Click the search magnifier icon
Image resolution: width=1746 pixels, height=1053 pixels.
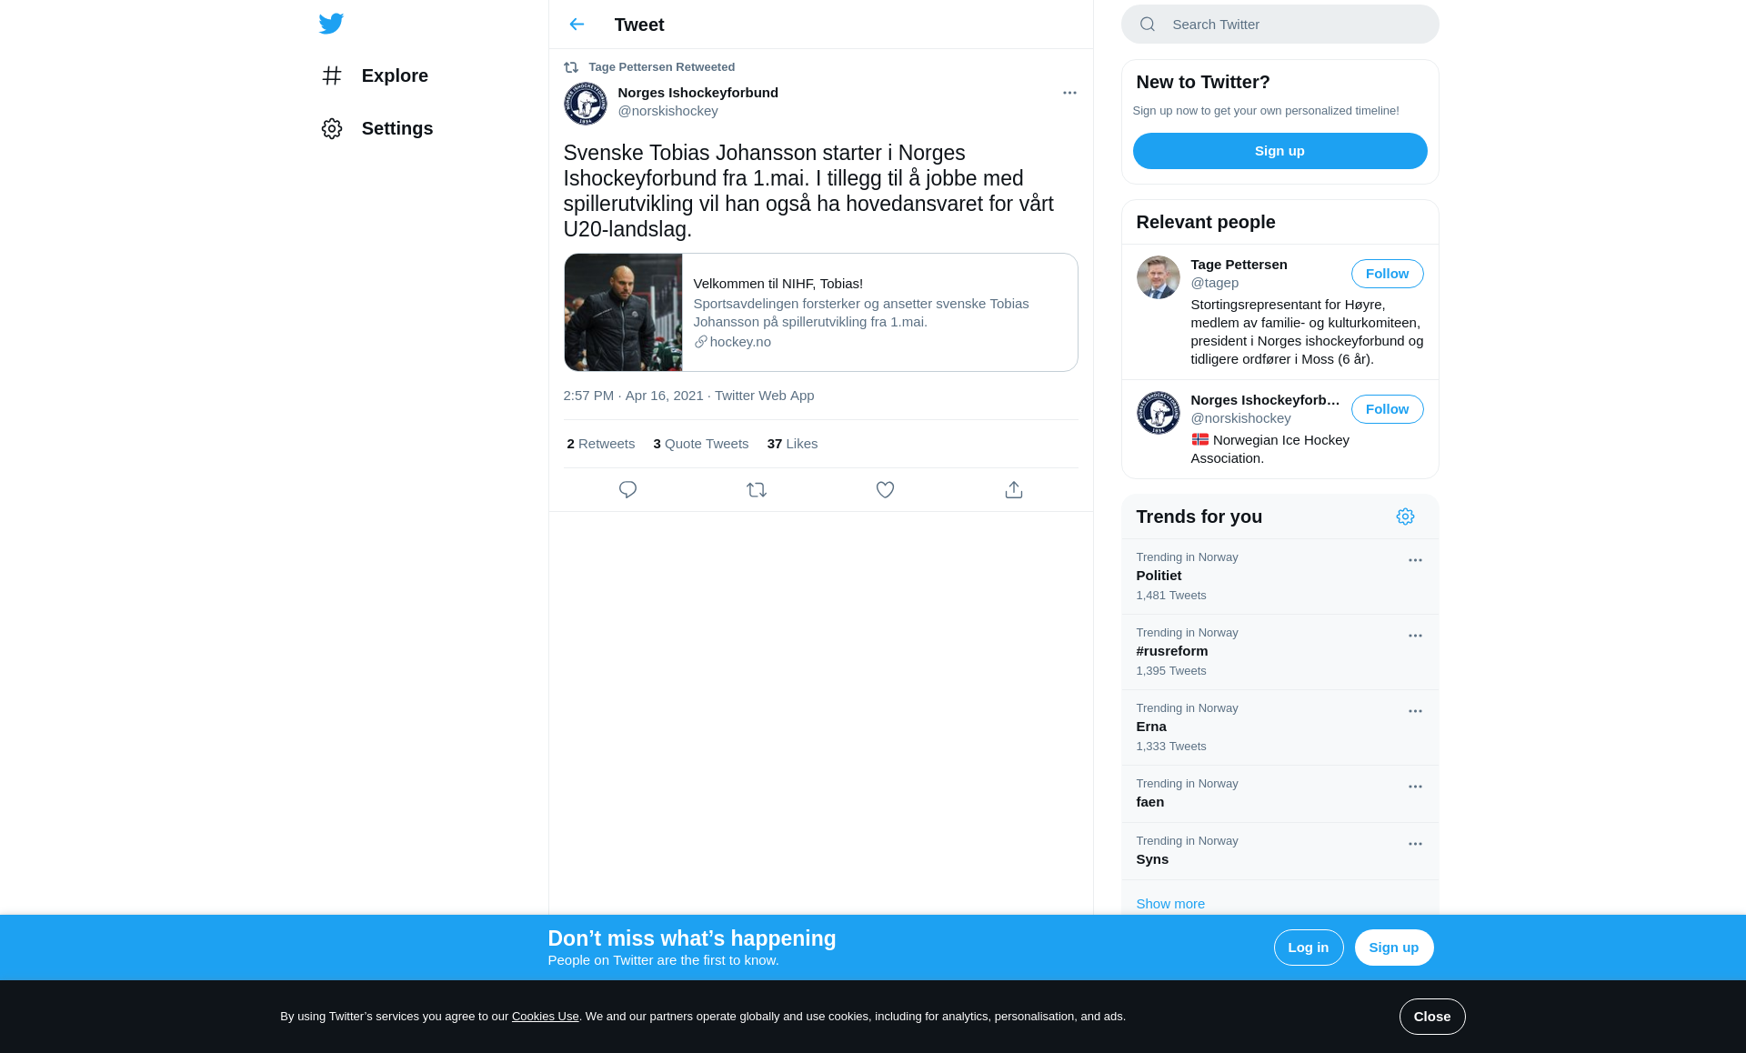[1148, 25]
